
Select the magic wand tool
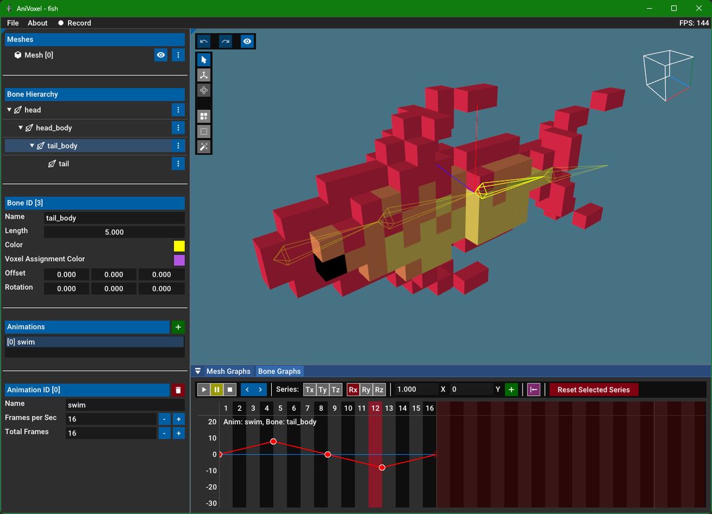(x=204, y=147)
